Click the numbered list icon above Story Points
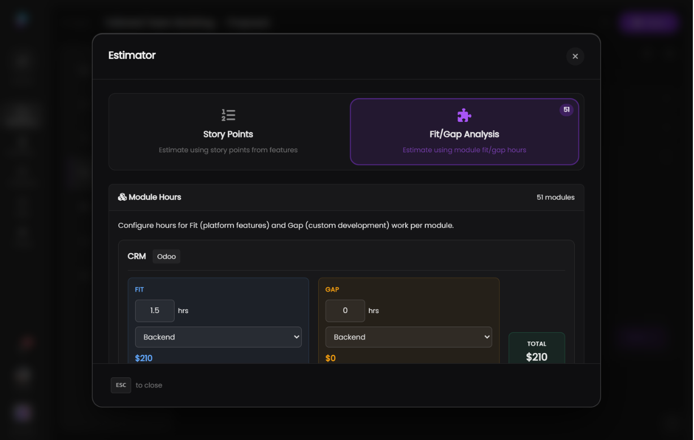The width and height of the screenshot is (694, 440). click(x=228, y=115)
